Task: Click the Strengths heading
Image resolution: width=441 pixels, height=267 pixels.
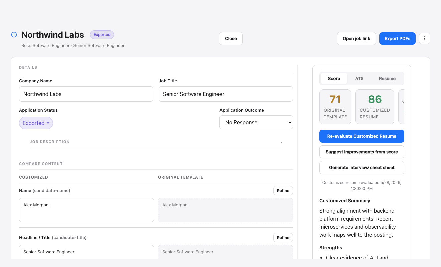Action: pyautogui.click(x=331, y=248)
